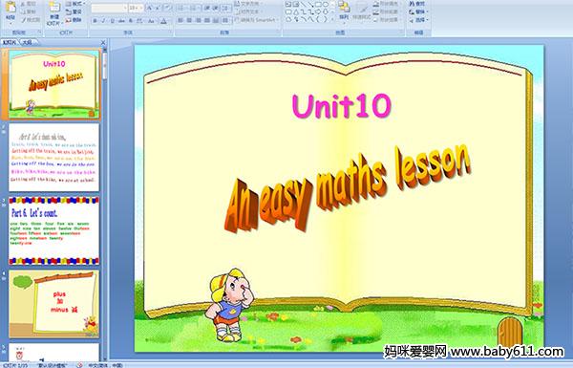This screenshot has width=573, height=368.
Task: Increase font size with grow font icon
Action: pos(149,8)
